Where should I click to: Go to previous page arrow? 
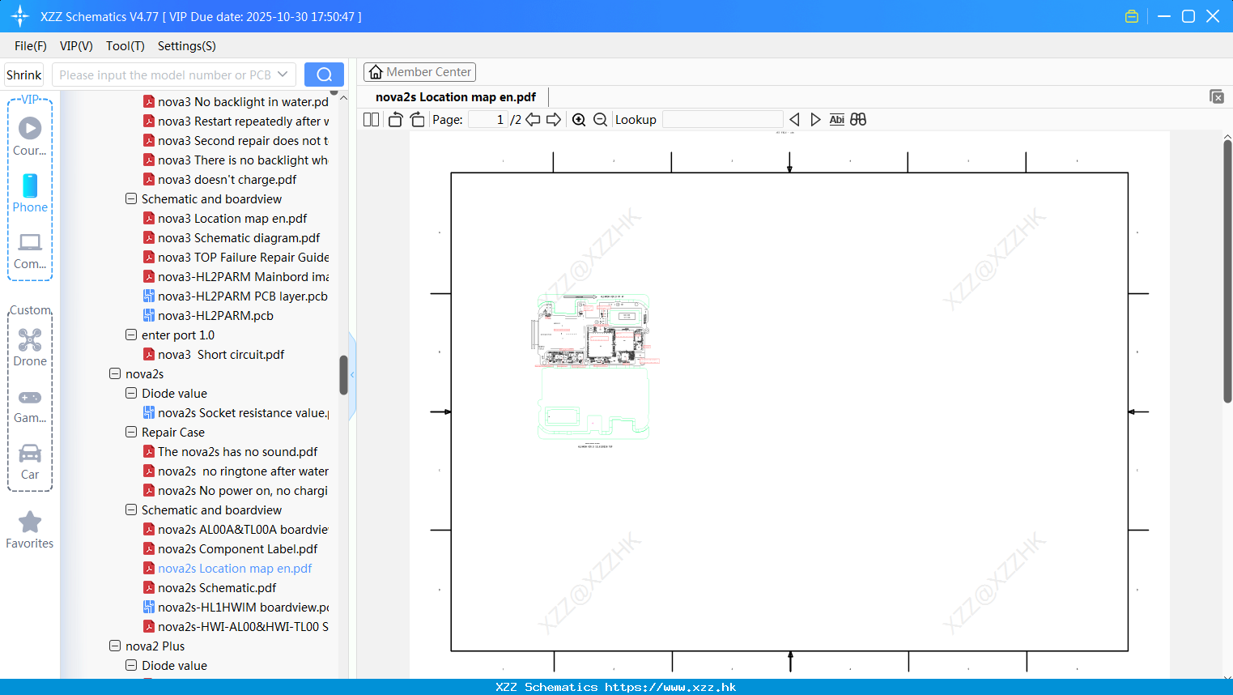pos(533,119)
